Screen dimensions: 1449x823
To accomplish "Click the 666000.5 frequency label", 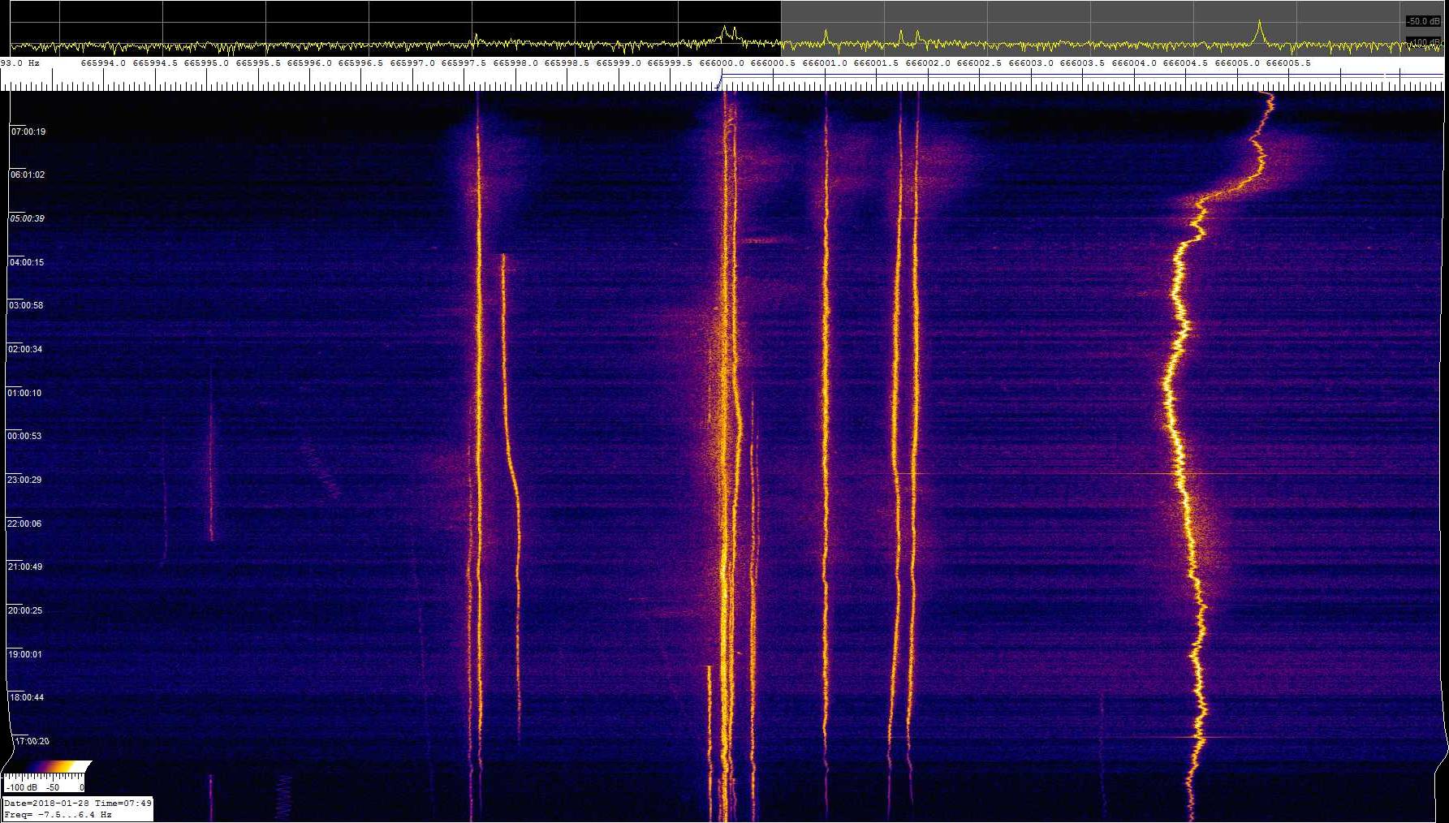I will click(x=773, y=63).
